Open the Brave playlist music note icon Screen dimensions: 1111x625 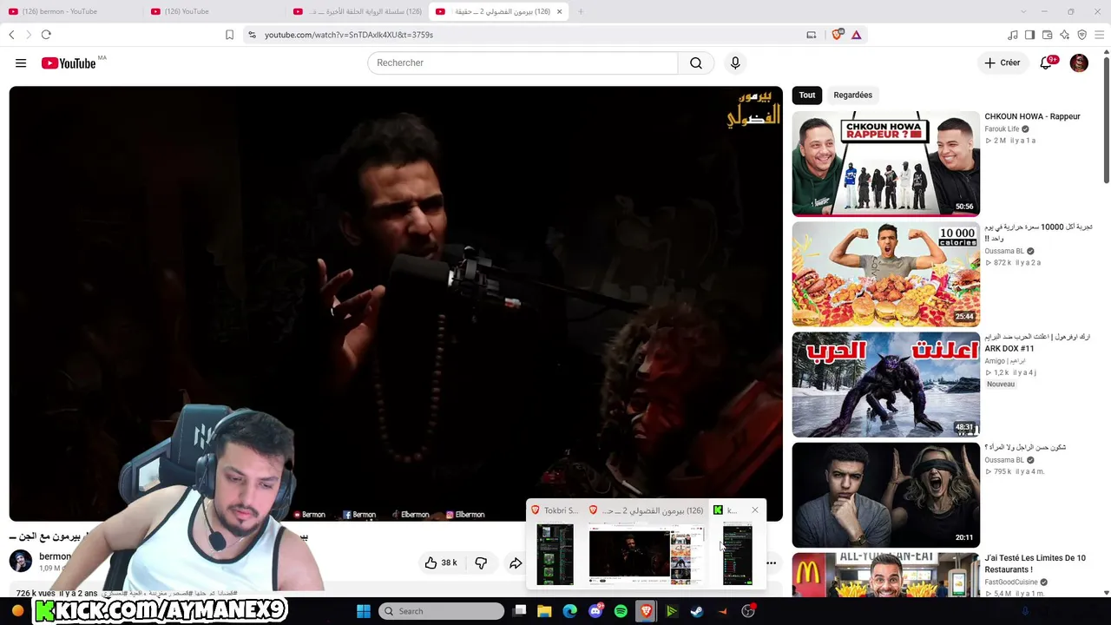tap(1013, 35)
